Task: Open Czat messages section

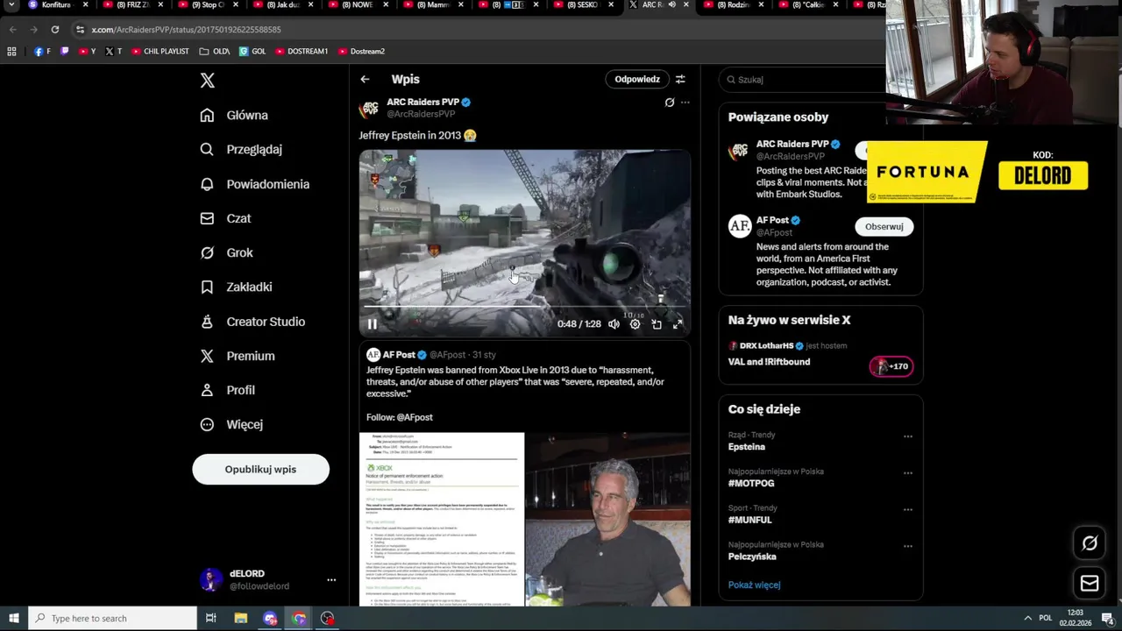Action: 226,218
